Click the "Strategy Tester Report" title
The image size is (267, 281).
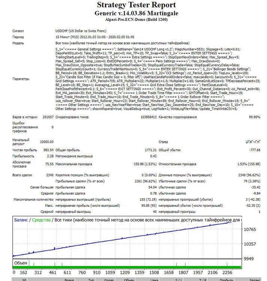point(136,5)
